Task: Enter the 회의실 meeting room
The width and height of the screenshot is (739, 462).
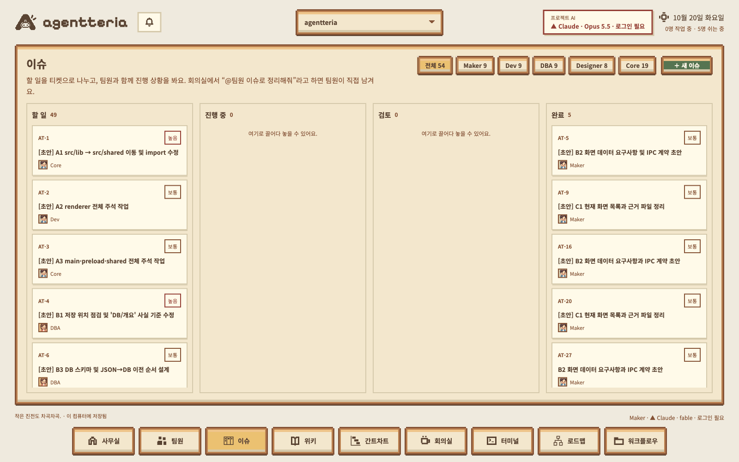Action: (x=436, y=441)
